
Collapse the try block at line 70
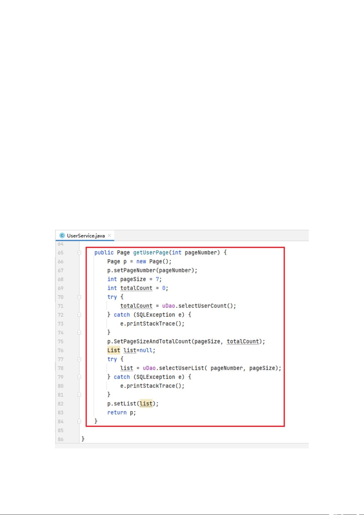pyautogui.click(x=79, y=297)
